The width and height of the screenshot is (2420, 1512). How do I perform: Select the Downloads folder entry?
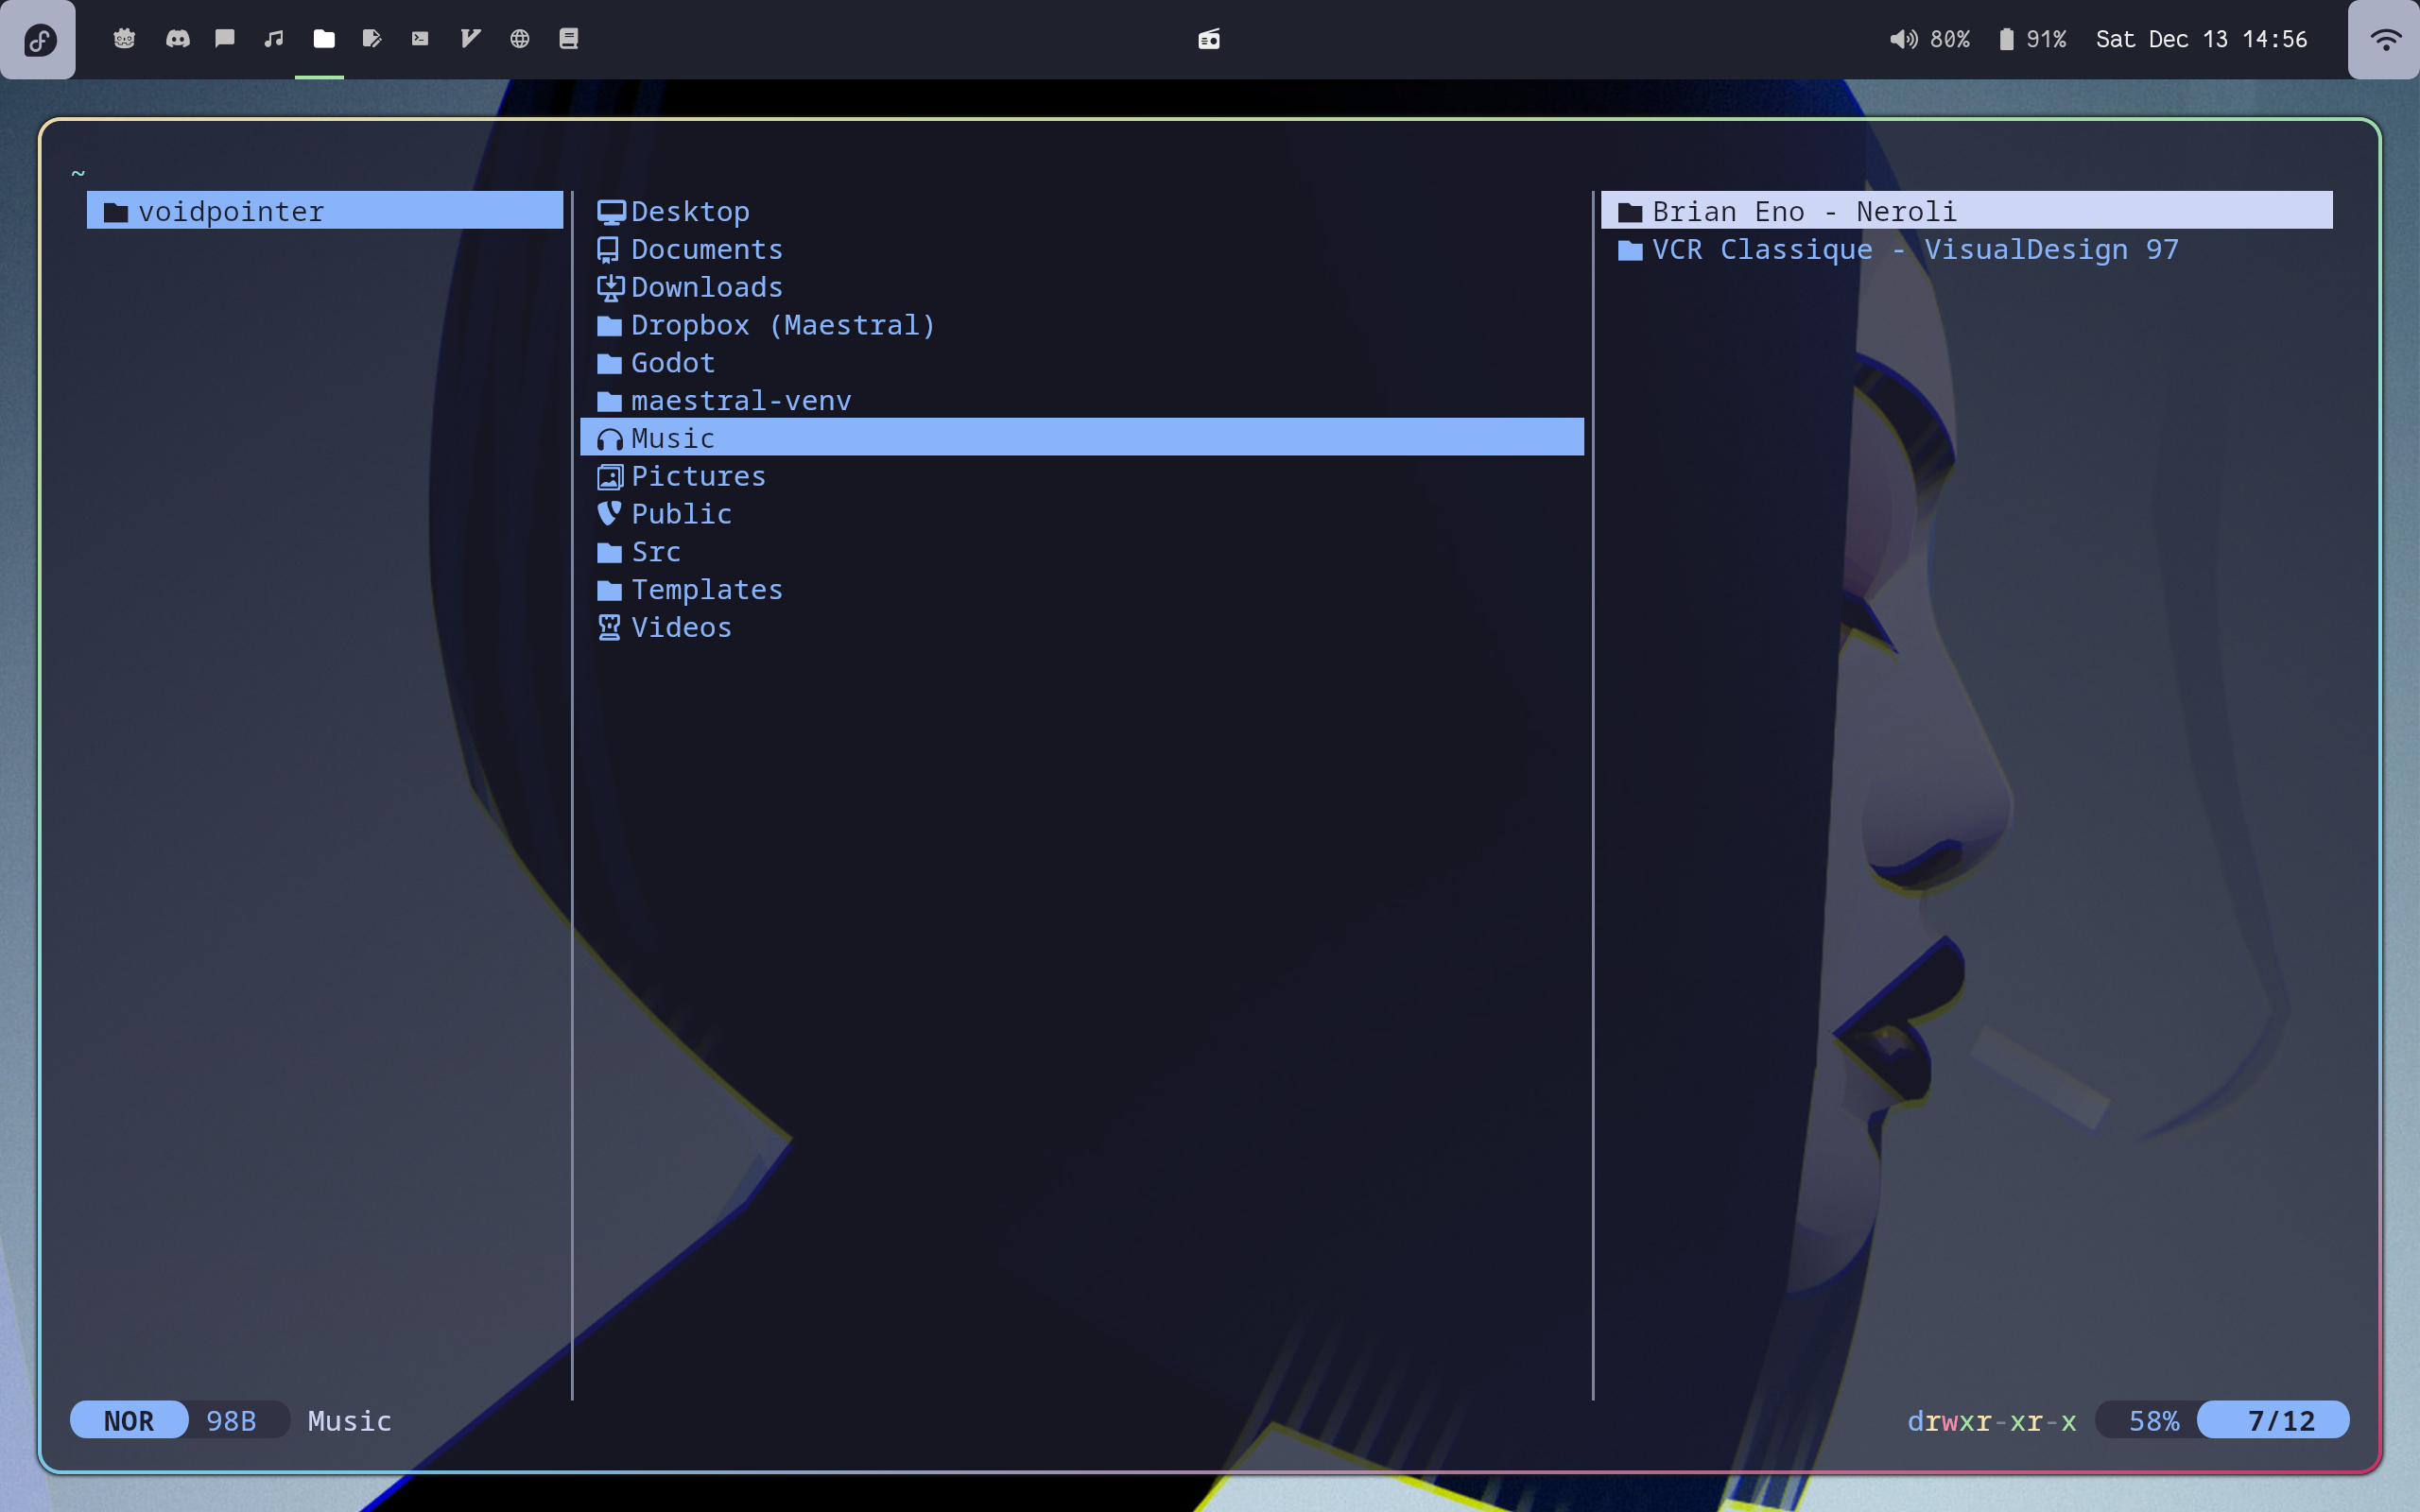tap(706, 288)
